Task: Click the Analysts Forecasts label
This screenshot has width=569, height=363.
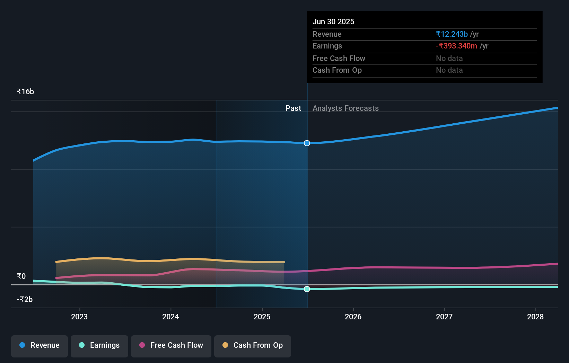Action: click(345, 108)
